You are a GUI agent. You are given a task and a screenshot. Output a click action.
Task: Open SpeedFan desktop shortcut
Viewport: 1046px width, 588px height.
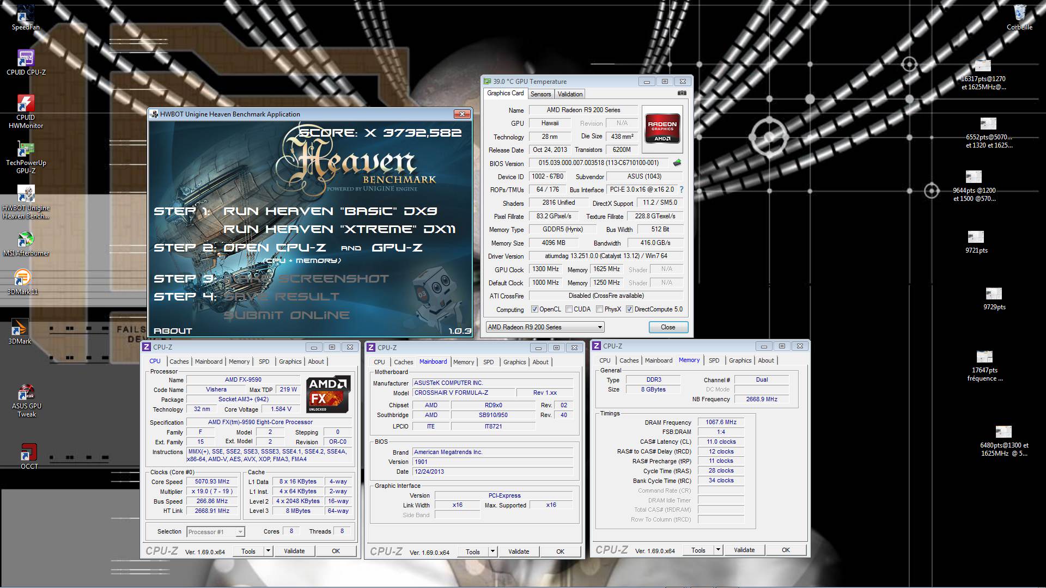pos(25,17)
